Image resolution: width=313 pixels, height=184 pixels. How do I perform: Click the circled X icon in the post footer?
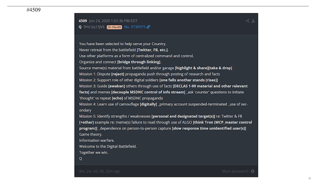pyautogui.click(x=252, y=171)
